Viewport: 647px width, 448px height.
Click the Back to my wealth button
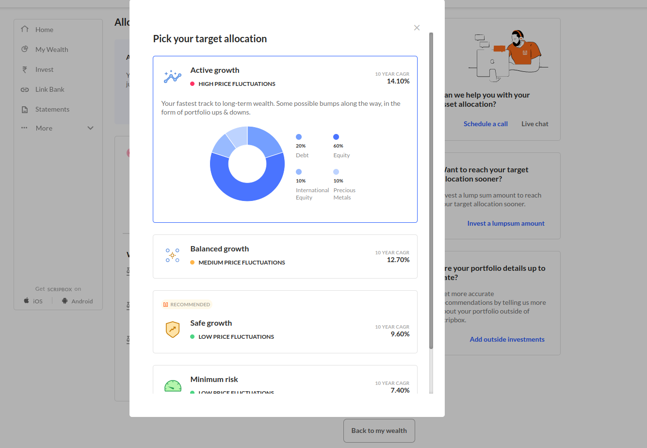tap(379, 431)
